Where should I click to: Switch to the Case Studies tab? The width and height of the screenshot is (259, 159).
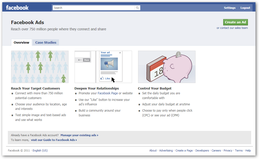click(x=46, y=42)
